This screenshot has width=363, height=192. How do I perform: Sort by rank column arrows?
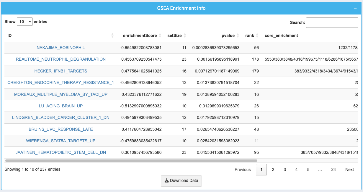(x=257, y=36)
